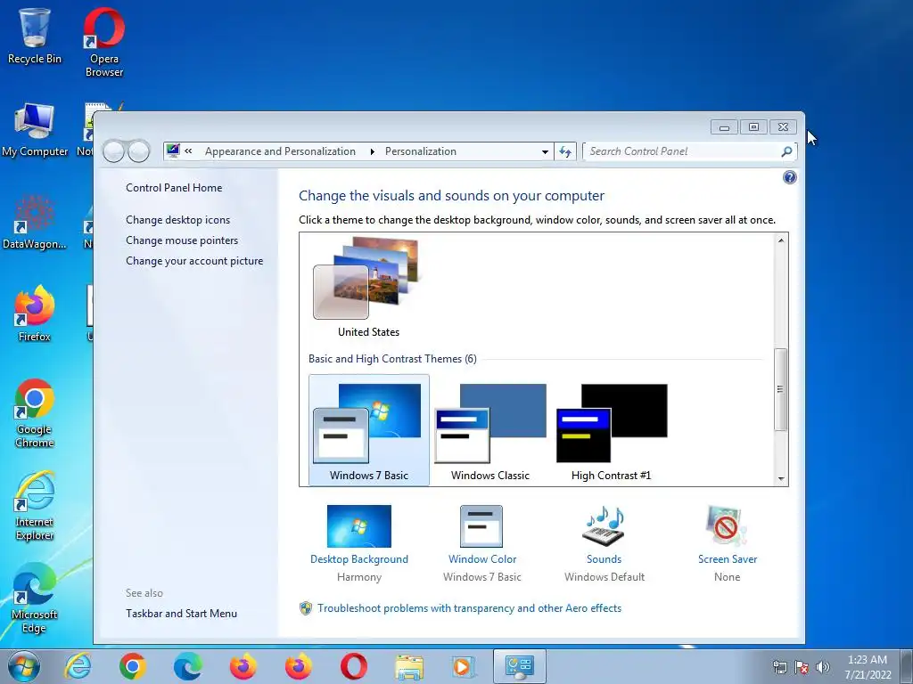Launch Internet Explorer from the taskbar
This screenshot has height=684, width=913.
tap(78, 666)
